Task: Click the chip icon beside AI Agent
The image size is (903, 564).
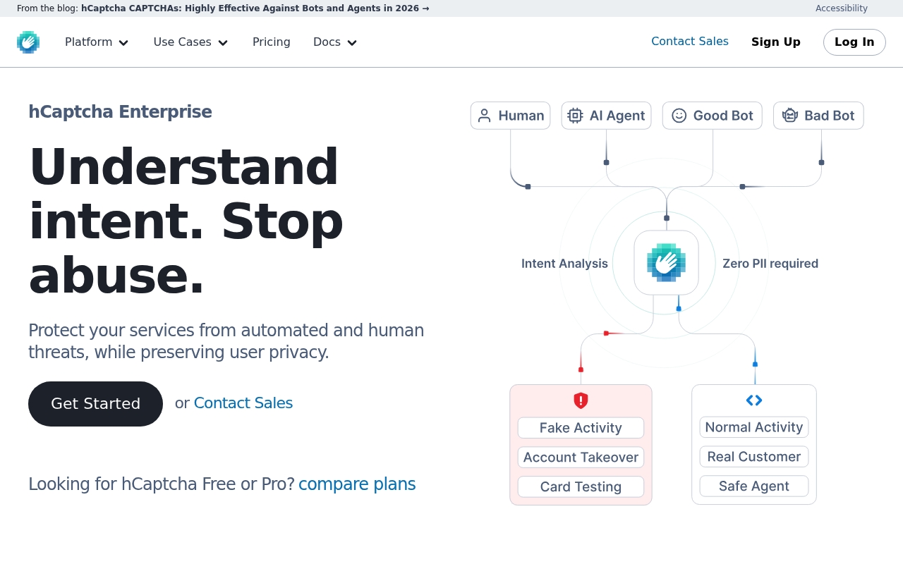Action: 575,116
